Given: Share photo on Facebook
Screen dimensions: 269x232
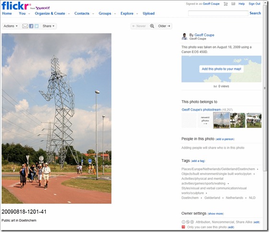Looking at the screenshot, I should point(31,26).
